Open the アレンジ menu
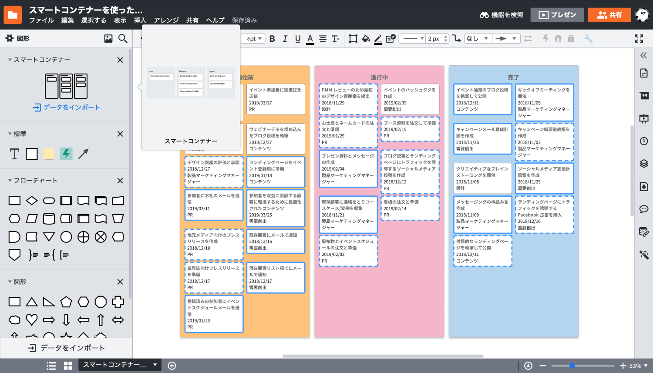The image size is (653, 373). tap(166, 20)
